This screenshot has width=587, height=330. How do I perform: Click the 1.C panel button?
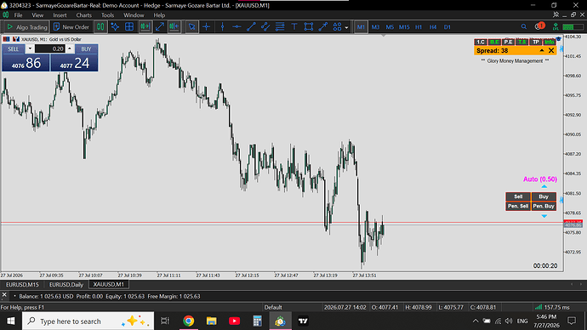point(481,42)
